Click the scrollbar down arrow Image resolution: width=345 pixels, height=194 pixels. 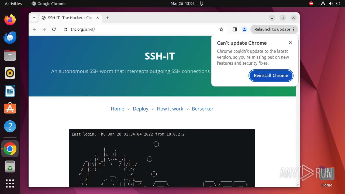(x=298, y=185)
